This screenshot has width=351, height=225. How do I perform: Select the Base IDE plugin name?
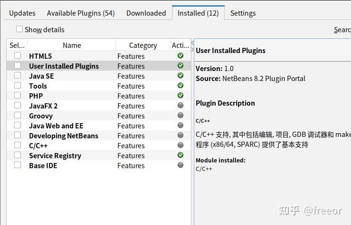(x=43, y=165)
